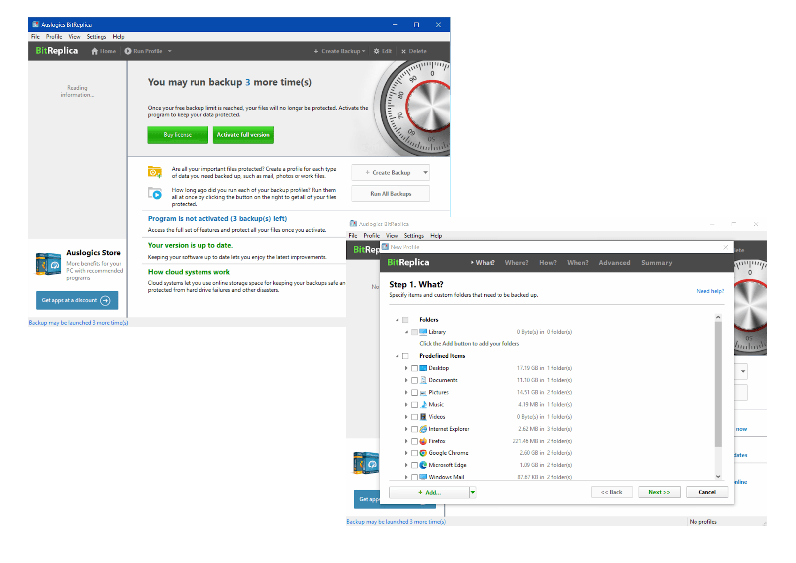Open the Need help? link
The width and height of the screenshot is (796, 563).
pyautogui.click(x=710, y=291)
